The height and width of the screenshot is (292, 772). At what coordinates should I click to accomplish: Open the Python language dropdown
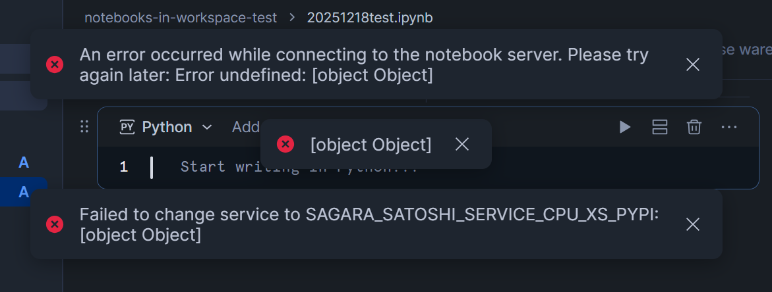(166, 127)
